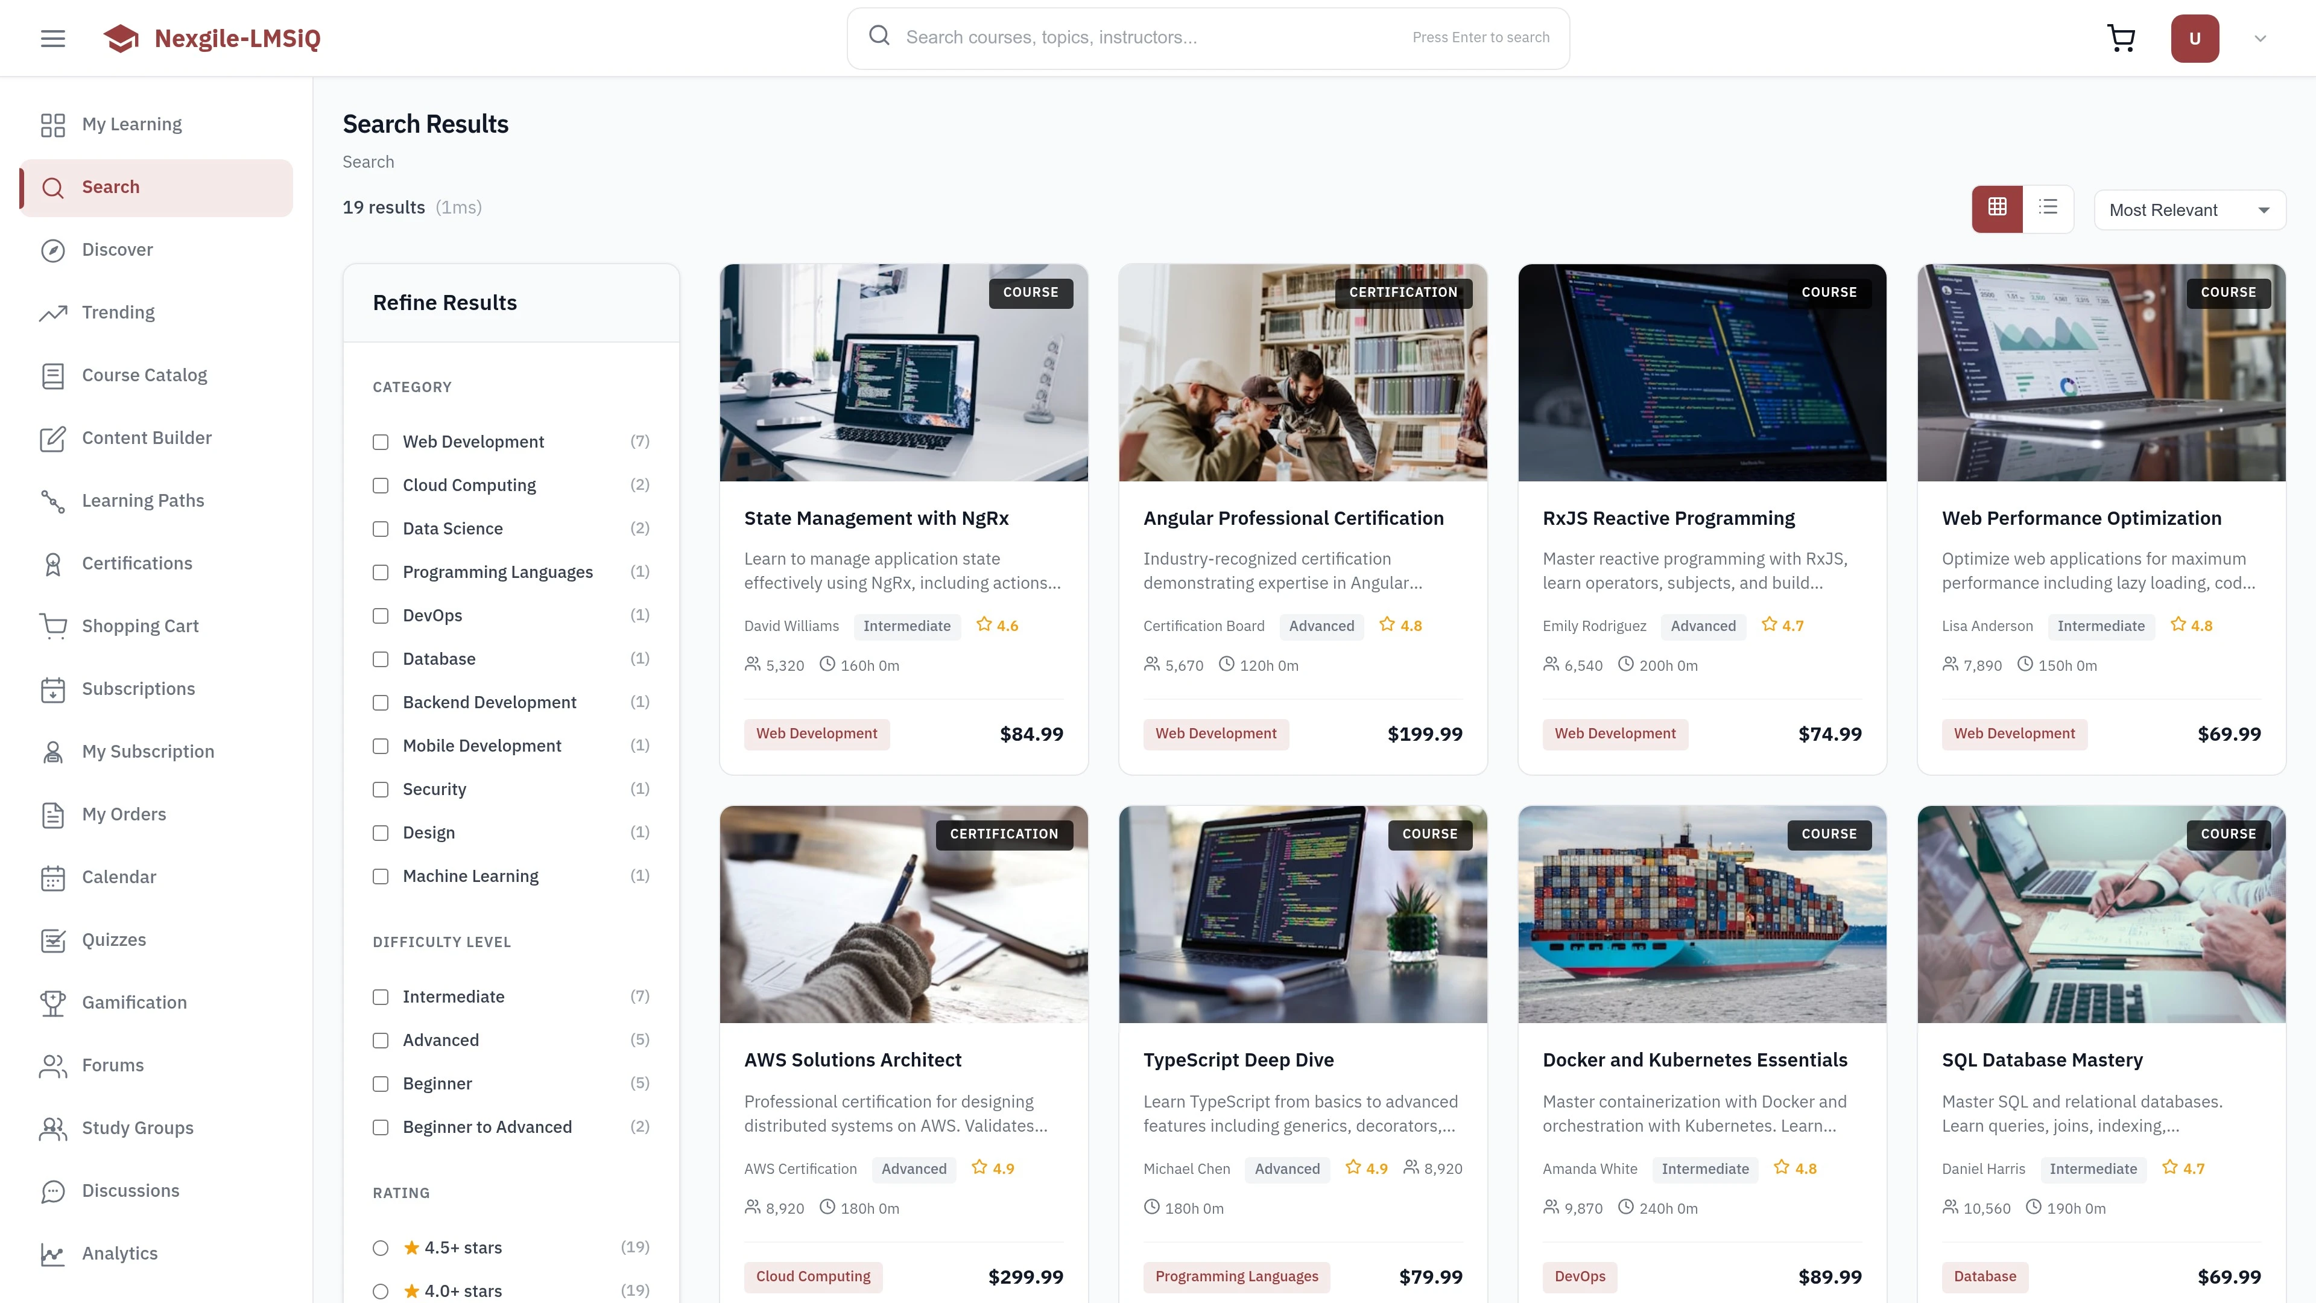
Task: Open Trending icon in sidebar
Action: click(x=53, y=313)
